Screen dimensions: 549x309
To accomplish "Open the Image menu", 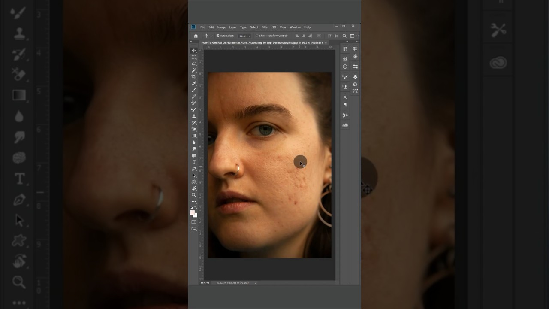I will click(x=221, y=27).
